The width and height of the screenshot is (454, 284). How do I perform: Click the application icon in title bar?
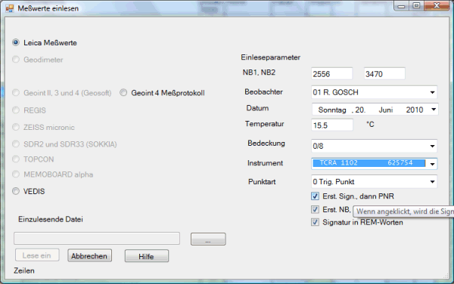pyautogui.click(x=9, y=8)
